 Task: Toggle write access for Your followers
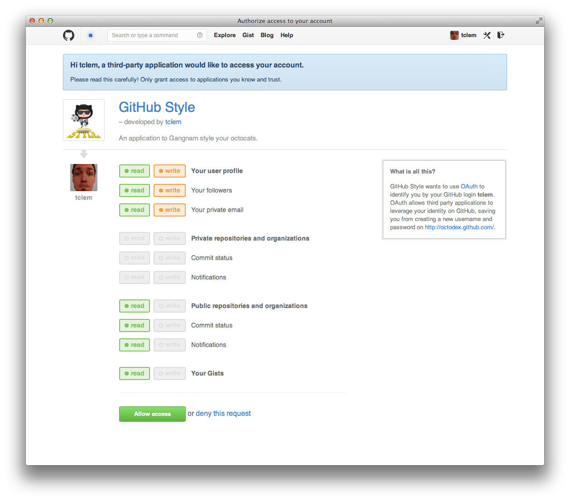(169, 191)
